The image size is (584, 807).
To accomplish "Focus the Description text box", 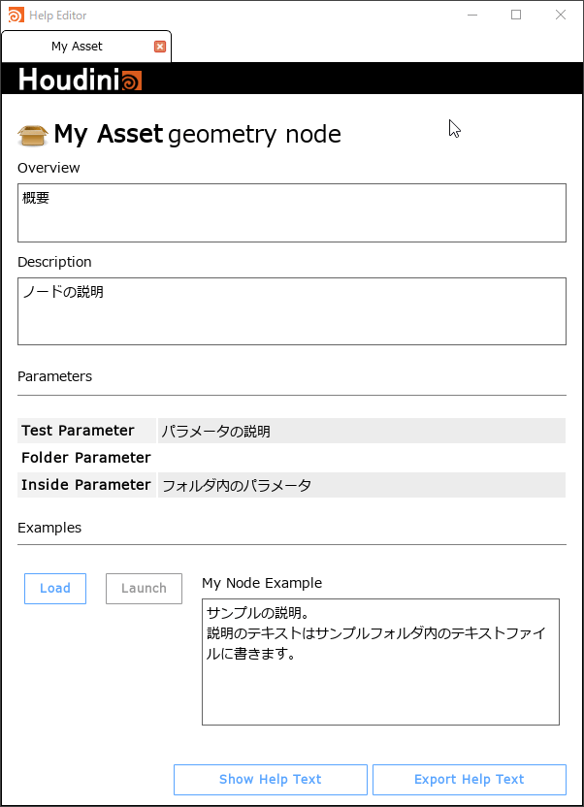I will [x=291, y=311].
